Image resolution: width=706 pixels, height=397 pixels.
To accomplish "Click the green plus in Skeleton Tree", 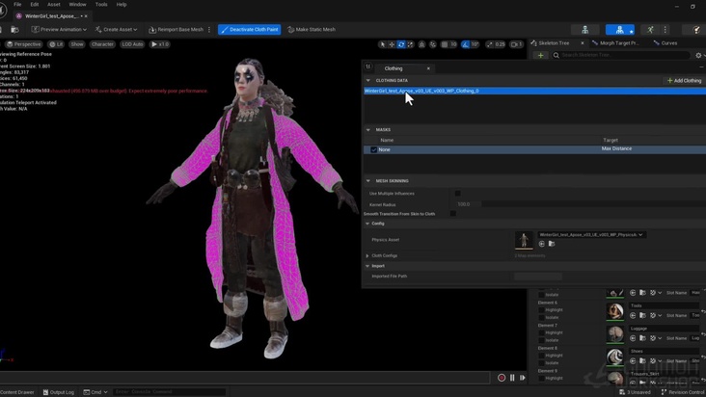I will click(x=540, y=55).
